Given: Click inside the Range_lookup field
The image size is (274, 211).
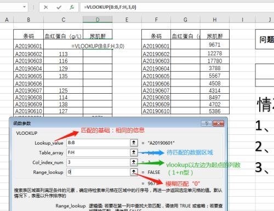Looking at the screenshot, I should click(x=98, y=172).
